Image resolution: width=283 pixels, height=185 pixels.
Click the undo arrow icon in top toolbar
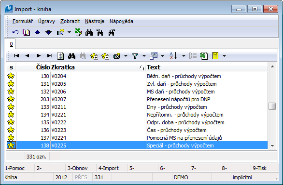point(15,32)
